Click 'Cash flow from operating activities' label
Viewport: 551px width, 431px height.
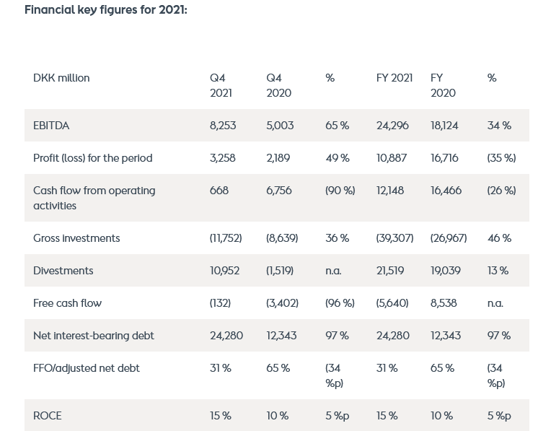[94, 198]
